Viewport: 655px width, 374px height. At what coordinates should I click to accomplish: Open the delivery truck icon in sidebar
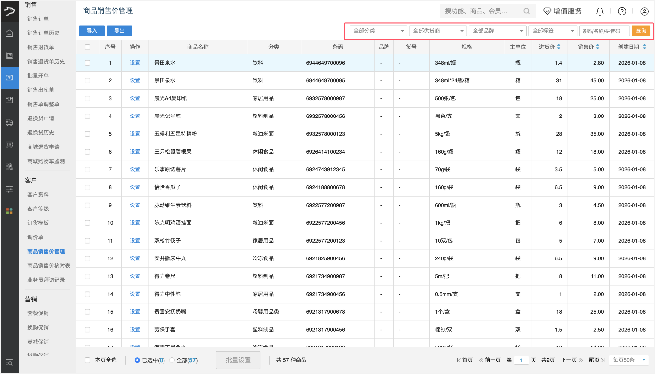coord(9,122)
